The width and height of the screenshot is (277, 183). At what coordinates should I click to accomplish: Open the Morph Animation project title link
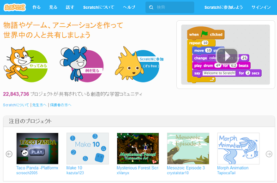click(233, 168)
